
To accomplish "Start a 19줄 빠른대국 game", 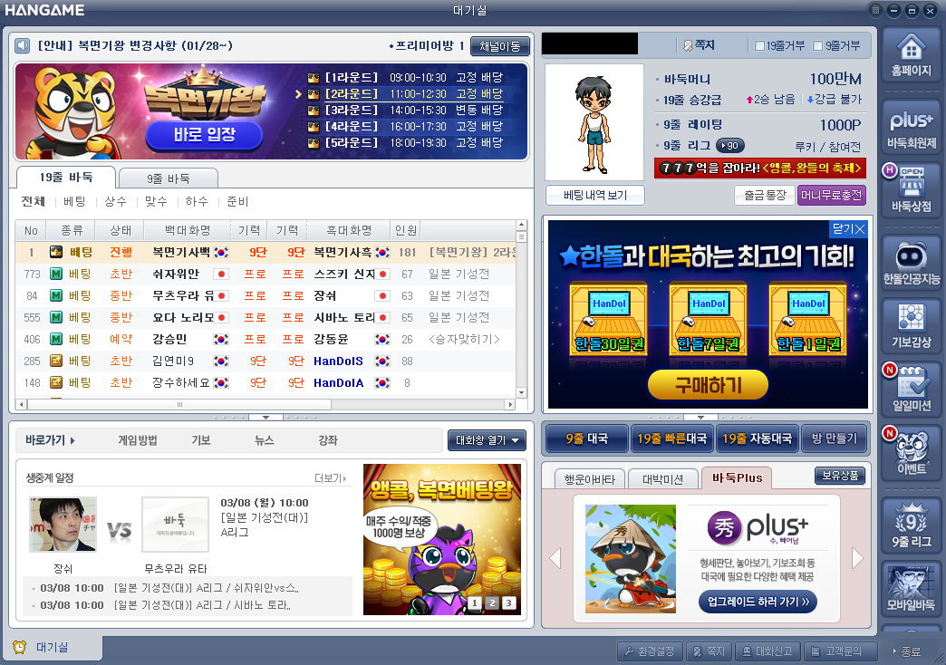I will (x=671, y=439).
